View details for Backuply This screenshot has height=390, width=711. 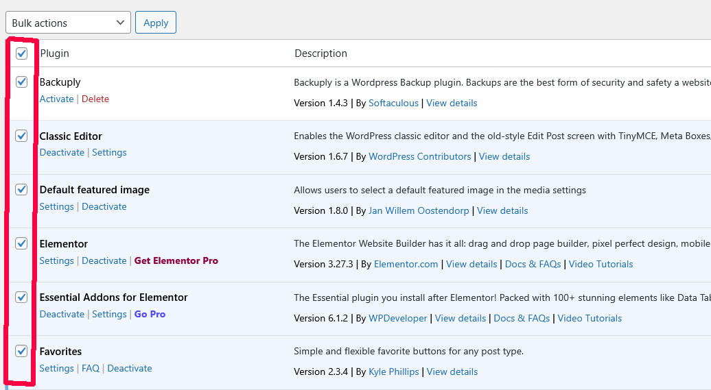pyautogui.click(x=452, y=103)
